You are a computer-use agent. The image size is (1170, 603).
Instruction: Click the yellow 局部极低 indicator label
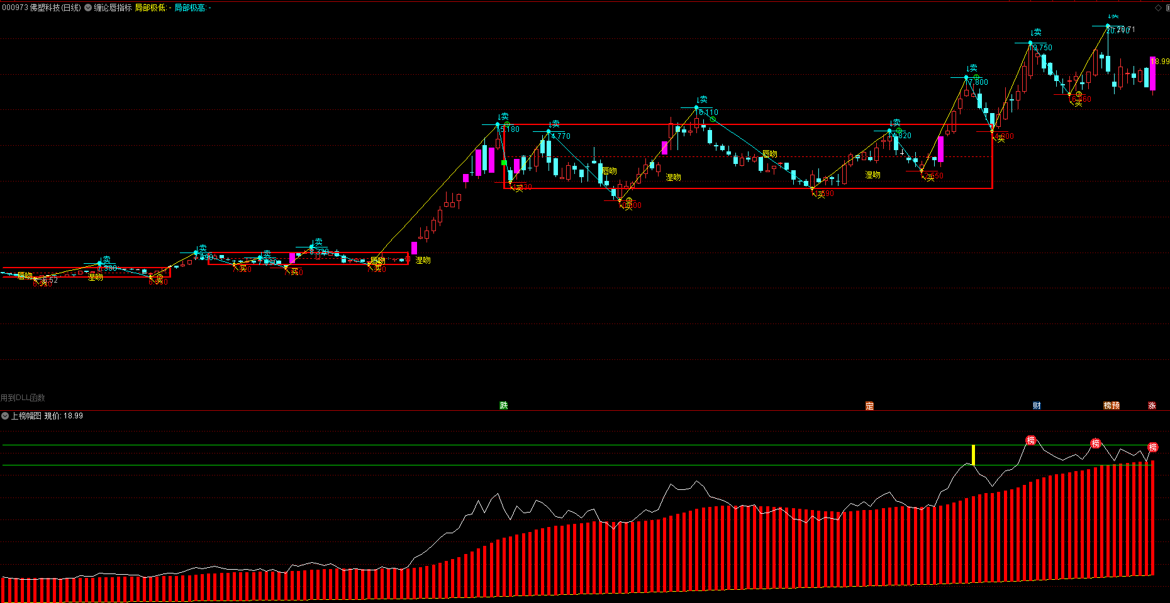click(150, 8)
